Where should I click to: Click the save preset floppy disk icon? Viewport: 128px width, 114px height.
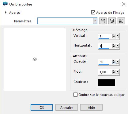click(x=103, y=21)
